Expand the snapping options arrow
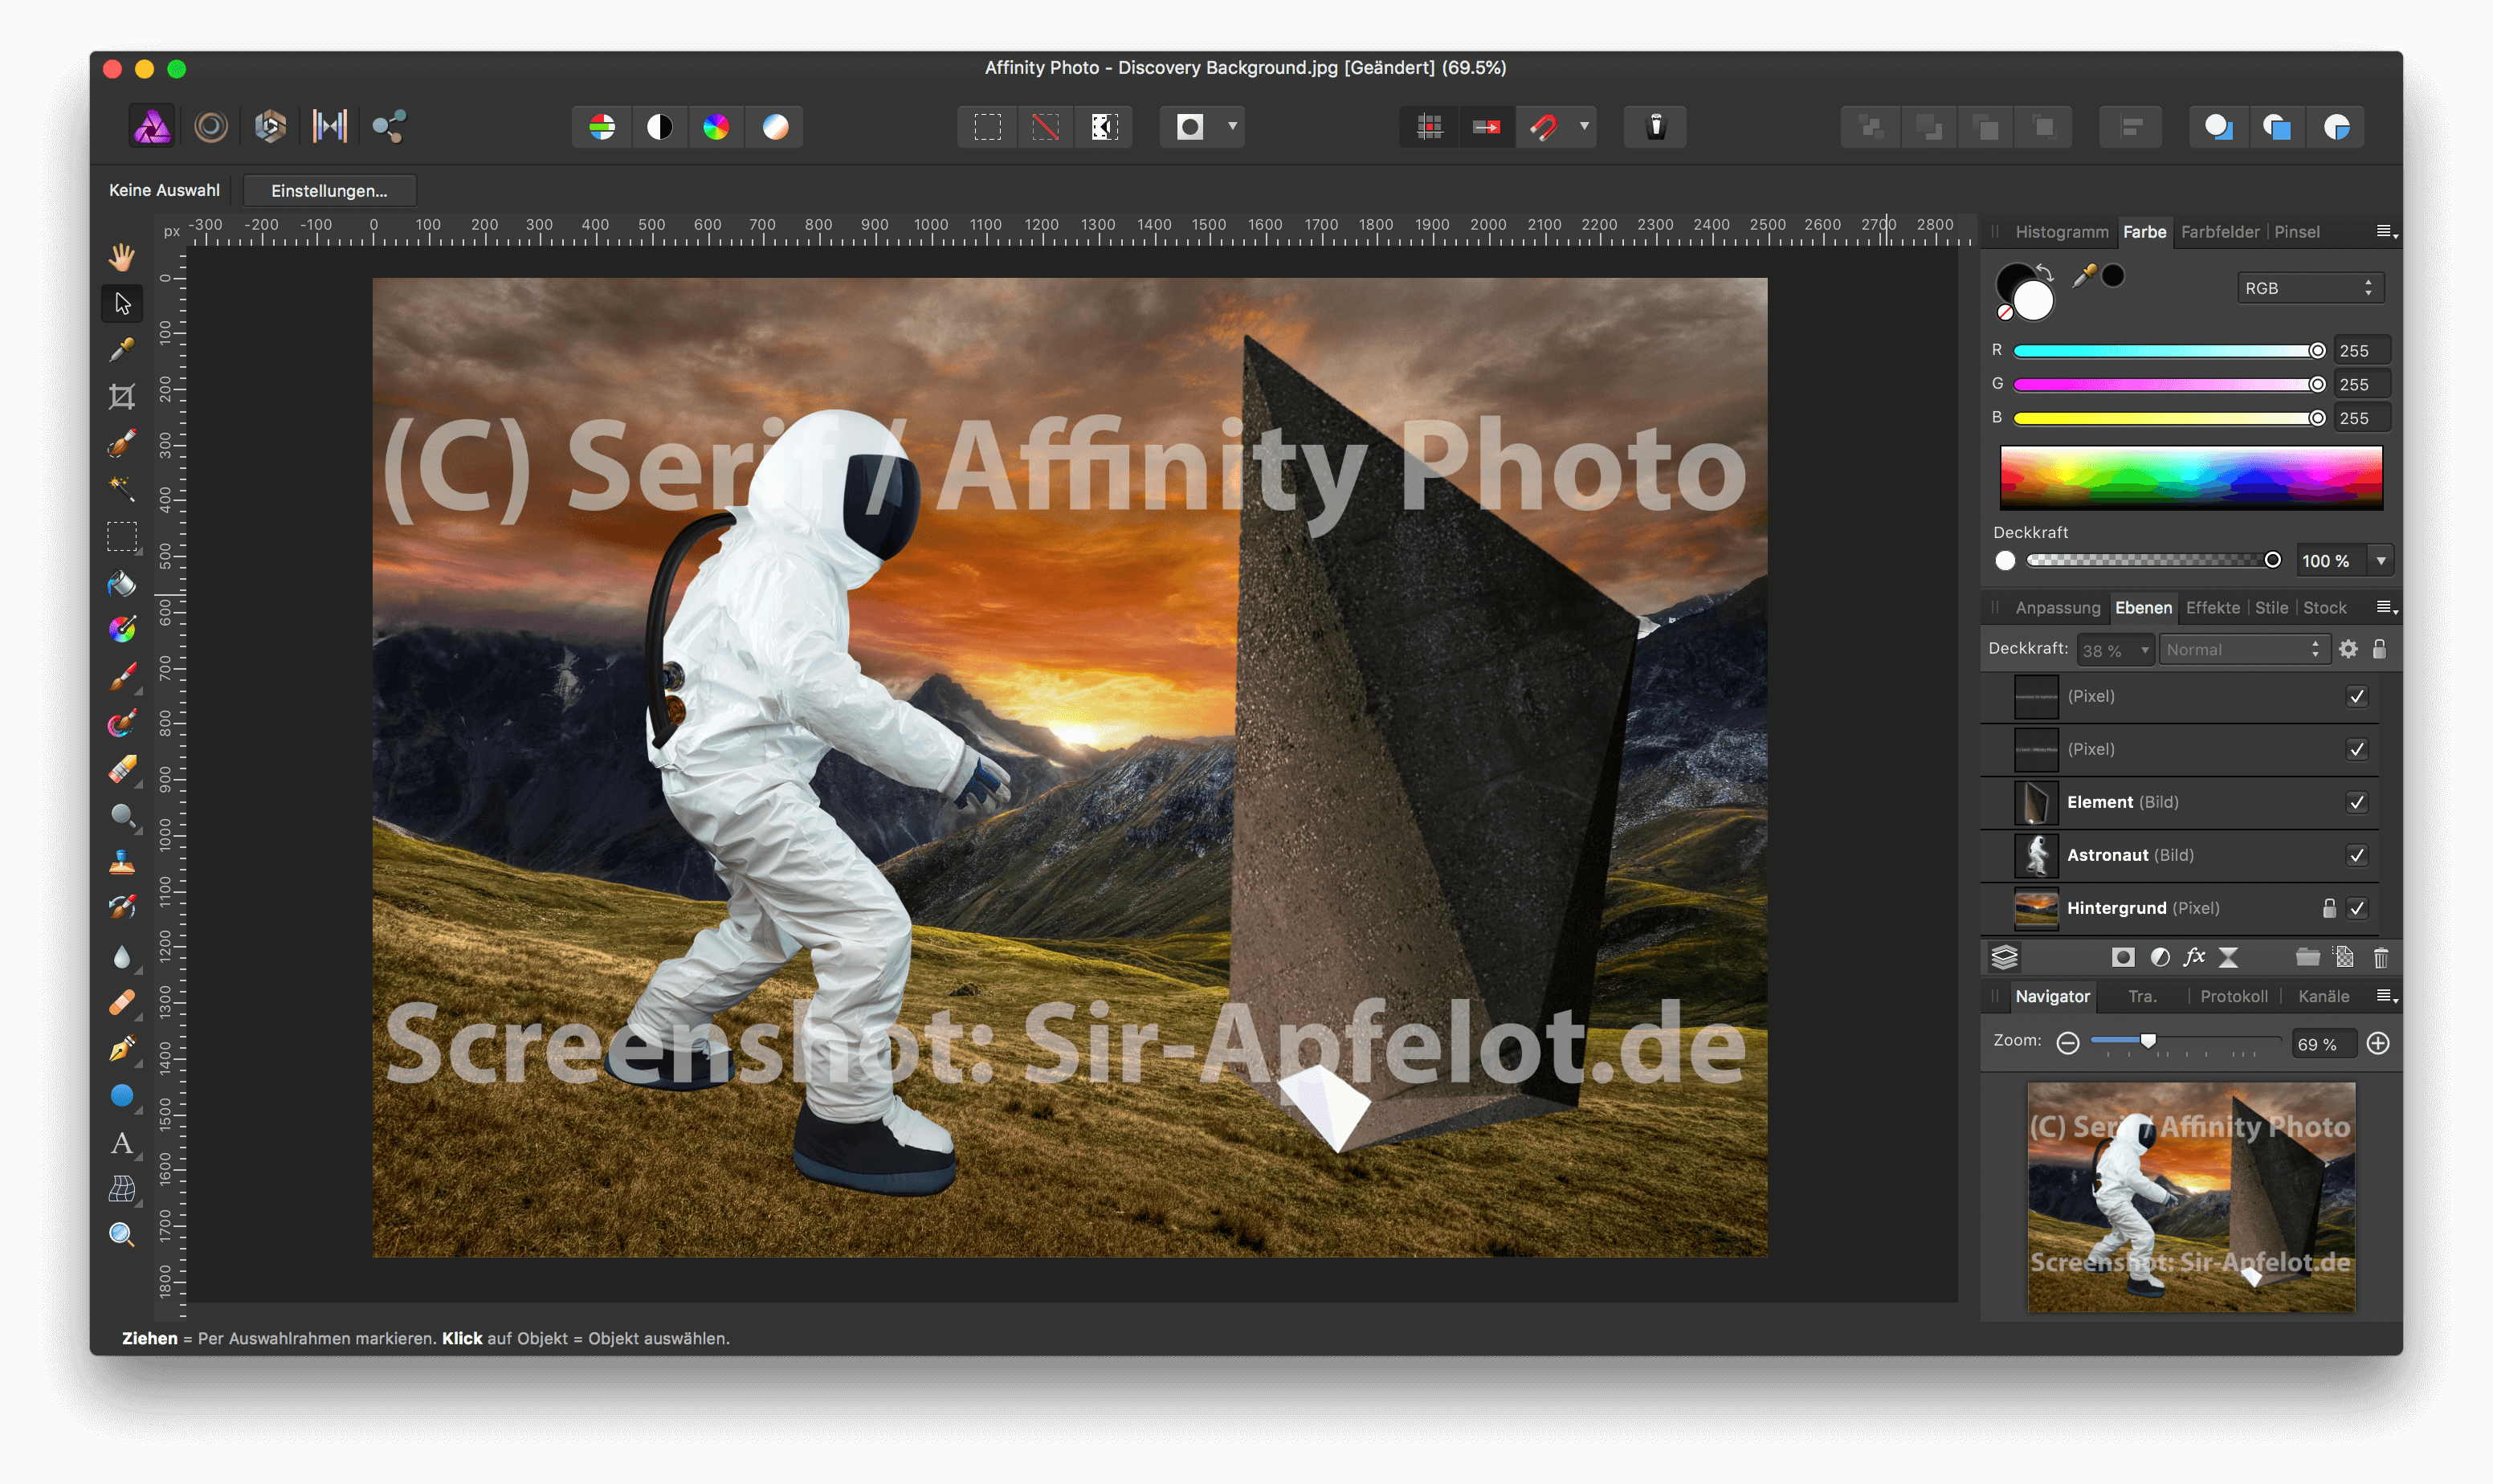Screen dimensions: 2493x1484 1584,127
